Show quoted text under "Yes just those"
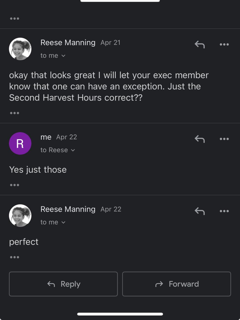The image size is (240, 320). [x=14, y=185]
